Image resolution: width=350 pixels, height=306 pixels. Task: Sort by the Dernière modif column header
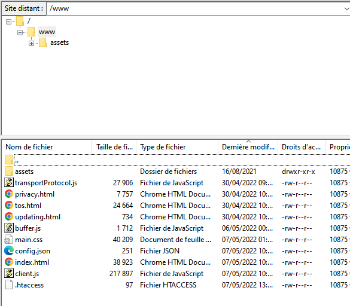248,147
